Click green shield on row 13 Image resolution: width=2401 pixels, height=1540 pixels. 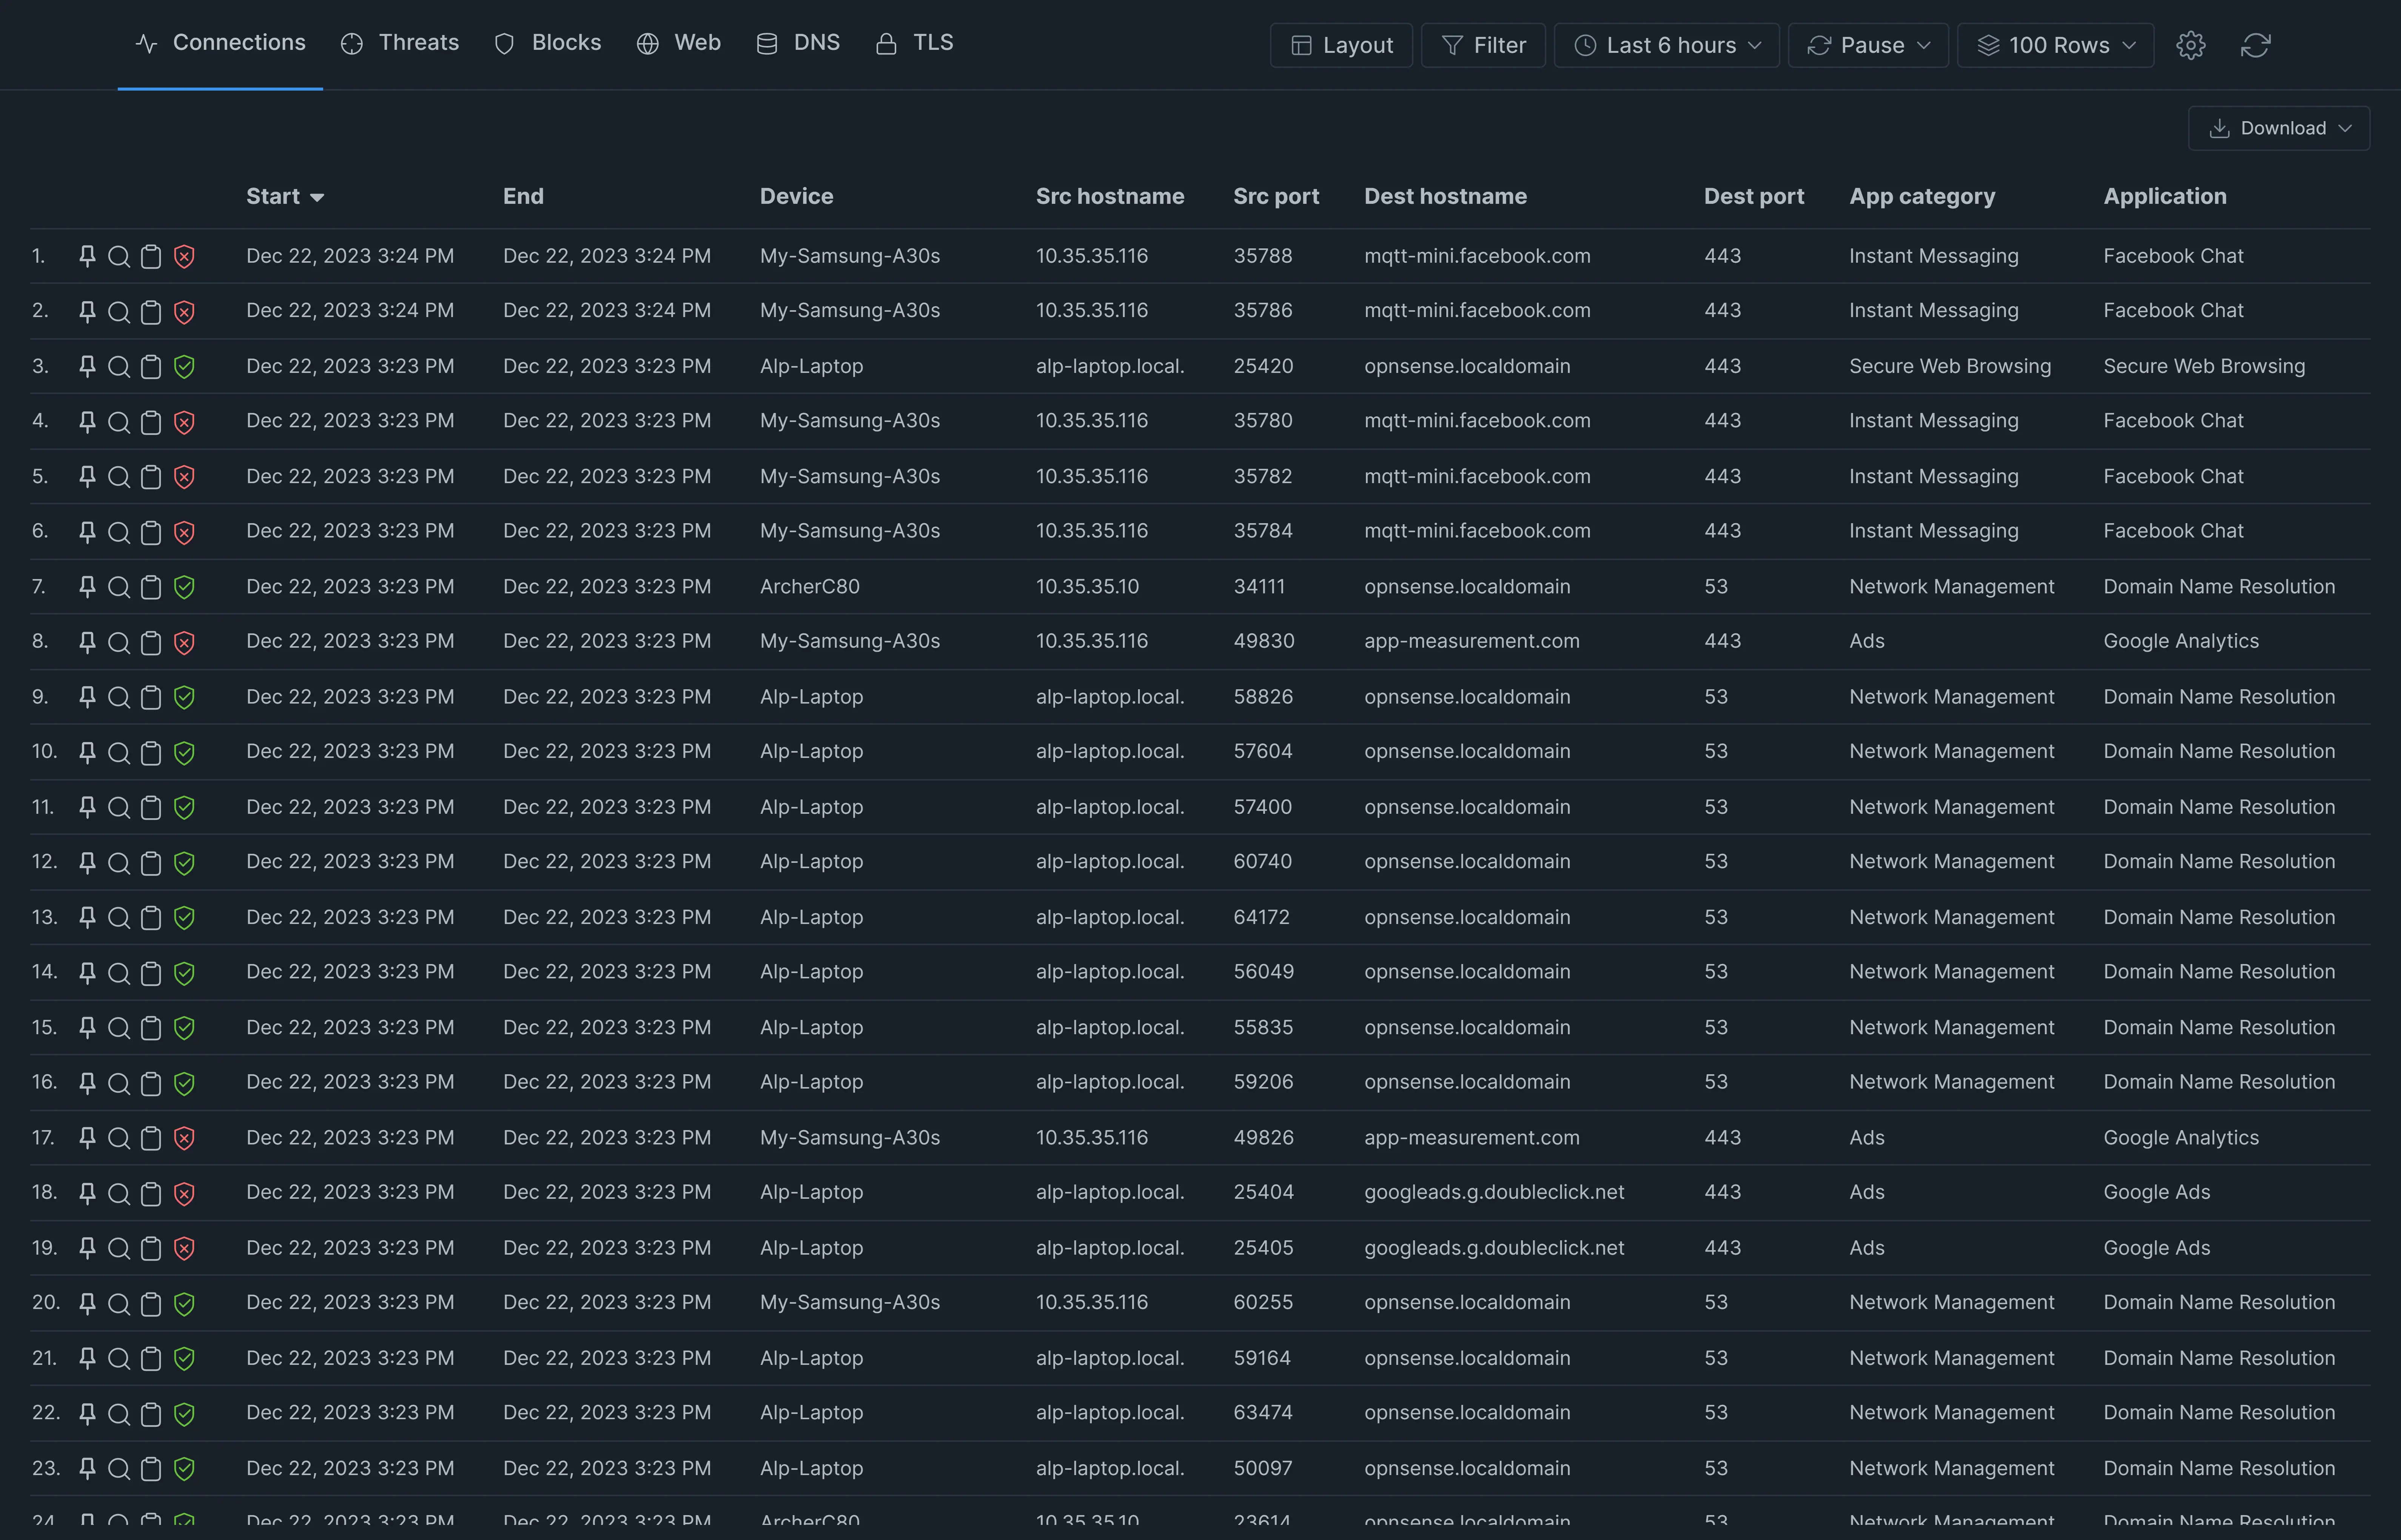(x=184, y=918)
